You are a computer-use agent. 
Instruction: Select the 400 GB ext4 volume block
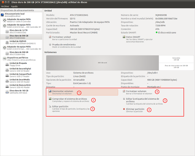[102, 63]
